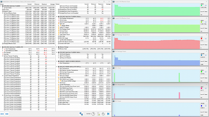Collapse the Core Effective Clocks row
The image size is (209, 117).
point(3,13)
